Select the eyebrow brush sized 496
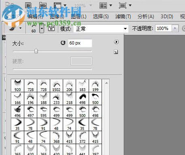This screenshot has height=155, width=185. [x=17, y=112]
